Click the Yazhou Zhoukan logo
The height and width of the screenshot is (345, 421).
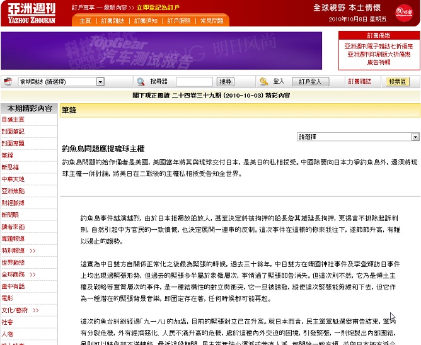tap(32, 13)
